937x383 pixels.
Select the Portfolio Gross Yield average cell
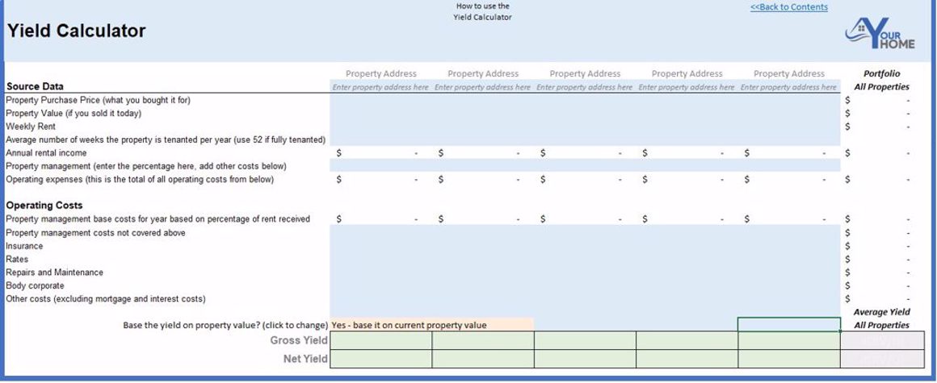[x=882, y=340]
